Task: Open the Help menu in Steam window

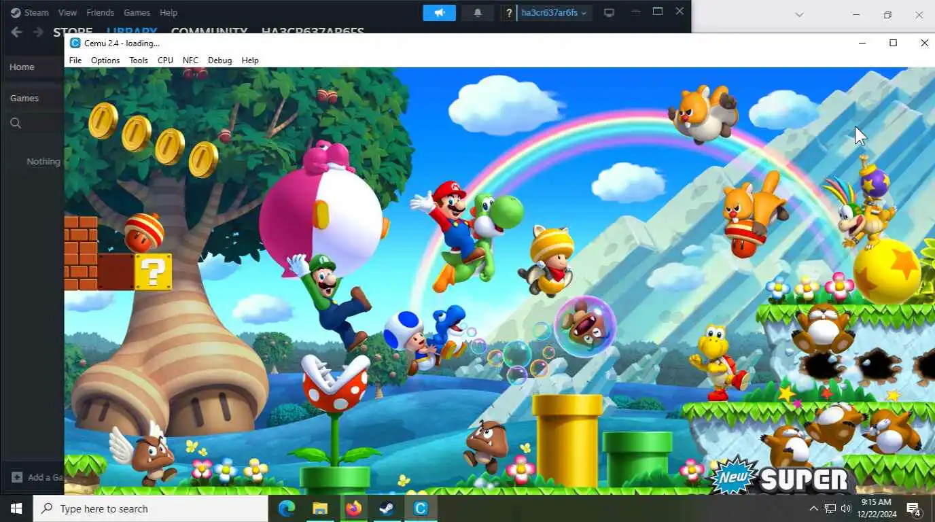Action: click(x=168, y=12)
